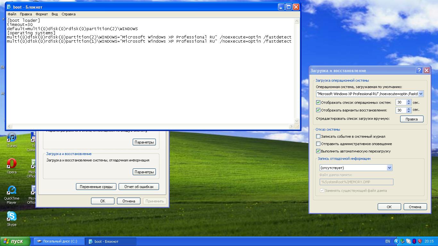Click the Skype desktop icon
Image resolution: width=438 pixels, height=246 pixels.
point(12,219)
